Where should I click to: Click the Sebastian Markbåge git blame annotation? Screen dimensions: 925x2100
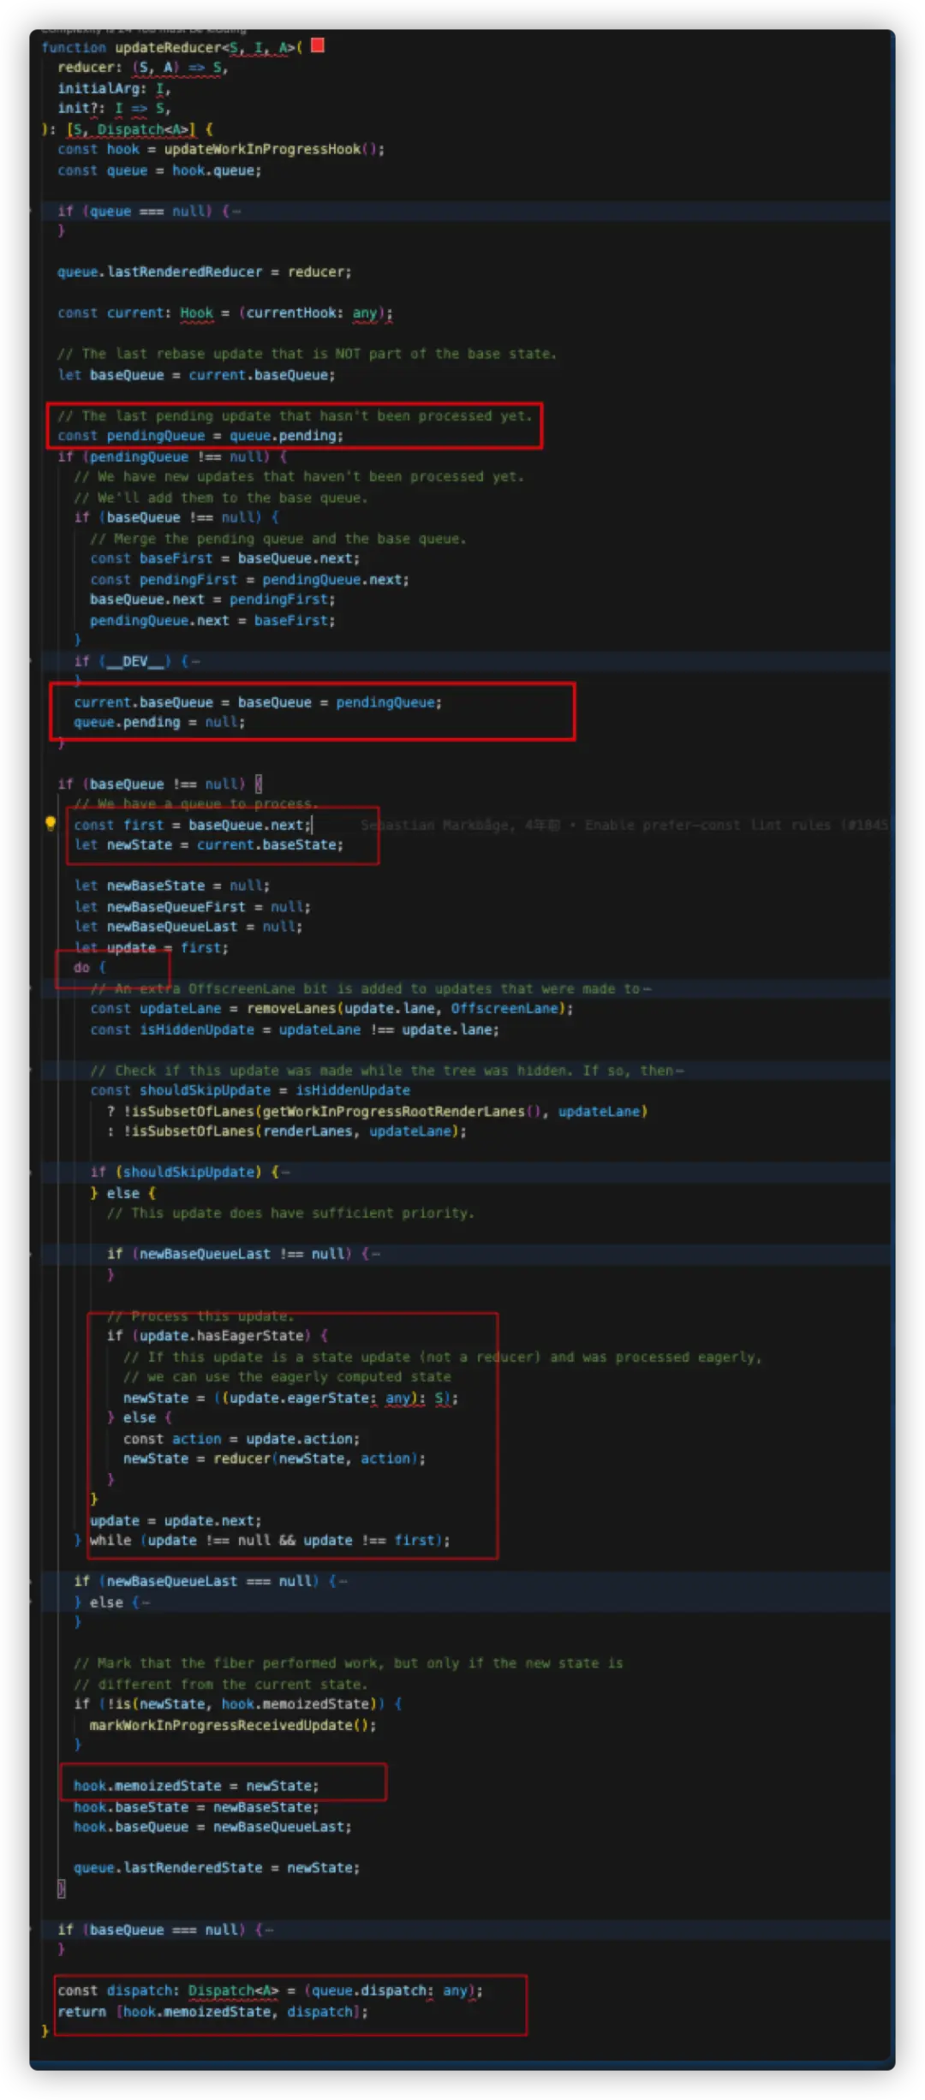point(624,825)
